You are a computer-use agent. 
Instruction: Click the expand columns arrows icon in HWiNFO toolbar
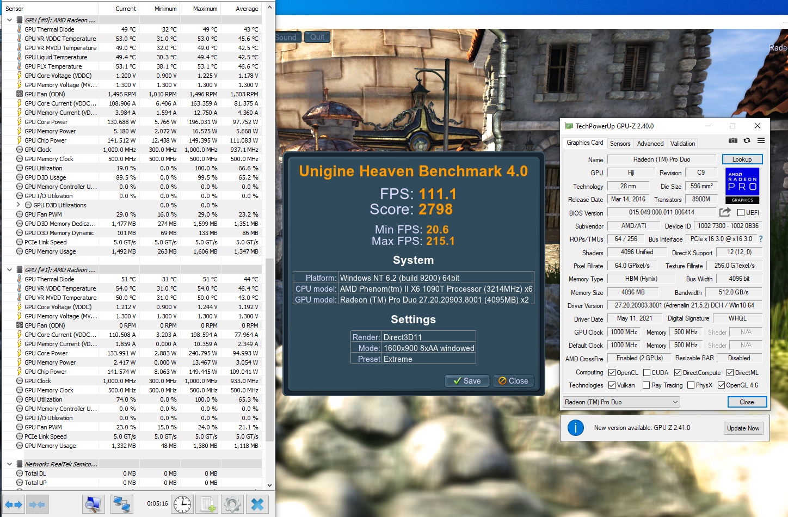(x=14, y=504)
